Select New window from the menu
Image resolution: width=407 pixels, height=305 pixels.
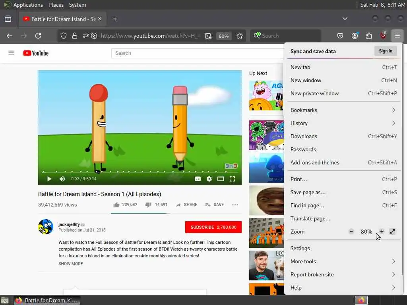click(344, 80)
